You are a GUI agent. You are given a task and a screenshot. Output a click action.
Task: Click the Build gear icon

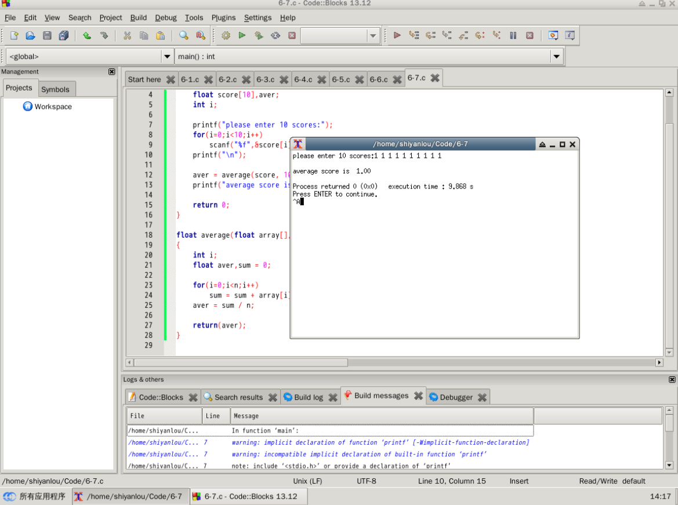[226, 35]
